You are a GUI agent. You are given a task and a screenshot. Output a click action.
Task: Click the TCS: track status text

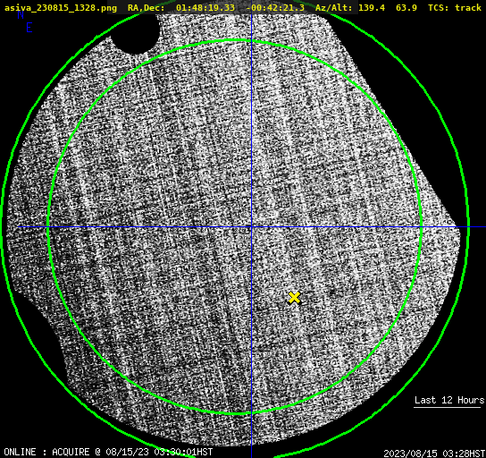[x=455, y=7]
